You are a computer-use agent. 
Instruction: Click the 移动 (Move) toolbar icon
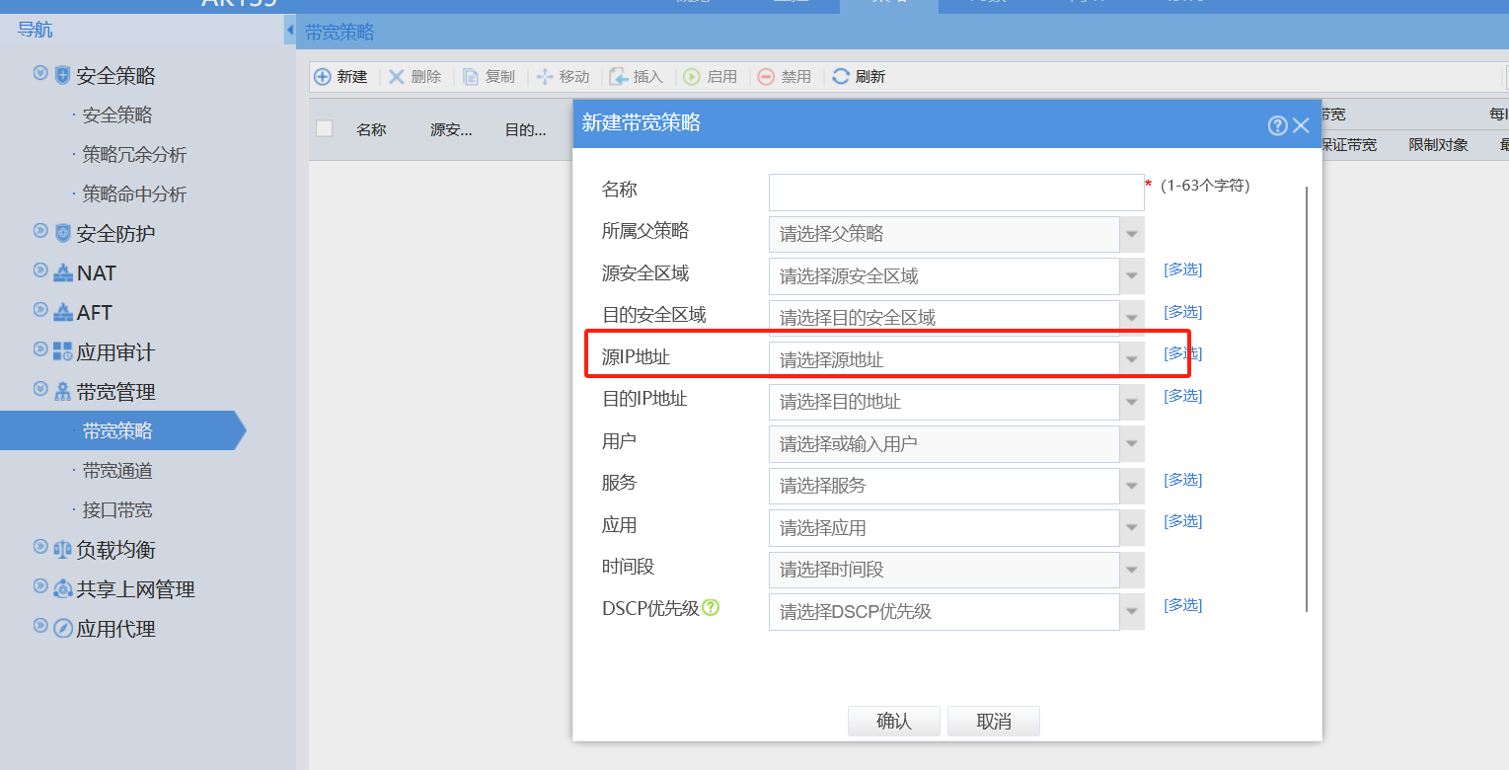point(545,77)
